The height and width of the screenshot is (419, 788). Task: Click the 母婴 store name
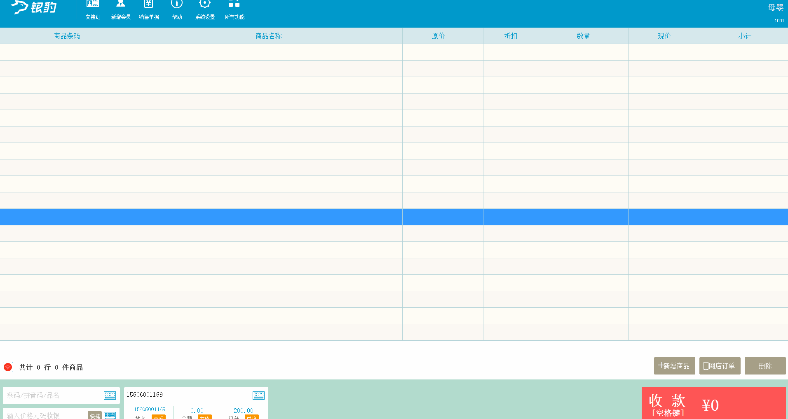click(x=775, y=7)
